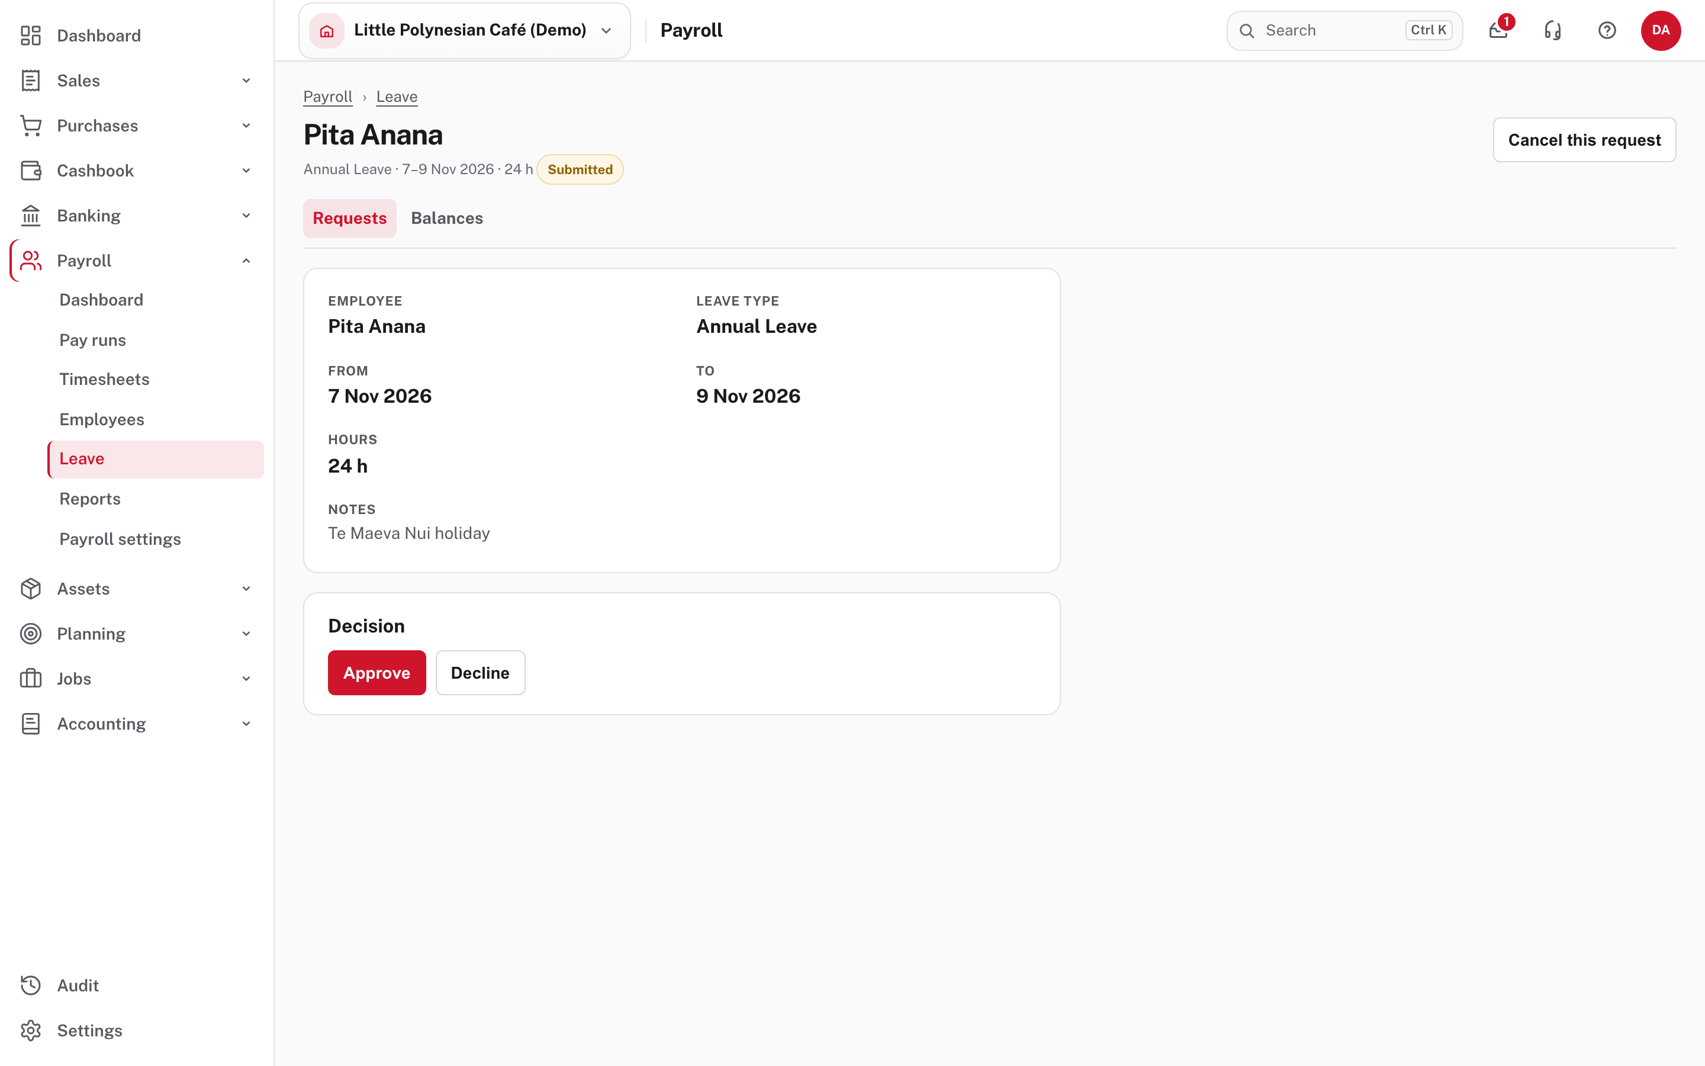The image size is (1705, 1066).
Task: Open the Dashboard grid icon in sidebar
Action: (30, 36)
